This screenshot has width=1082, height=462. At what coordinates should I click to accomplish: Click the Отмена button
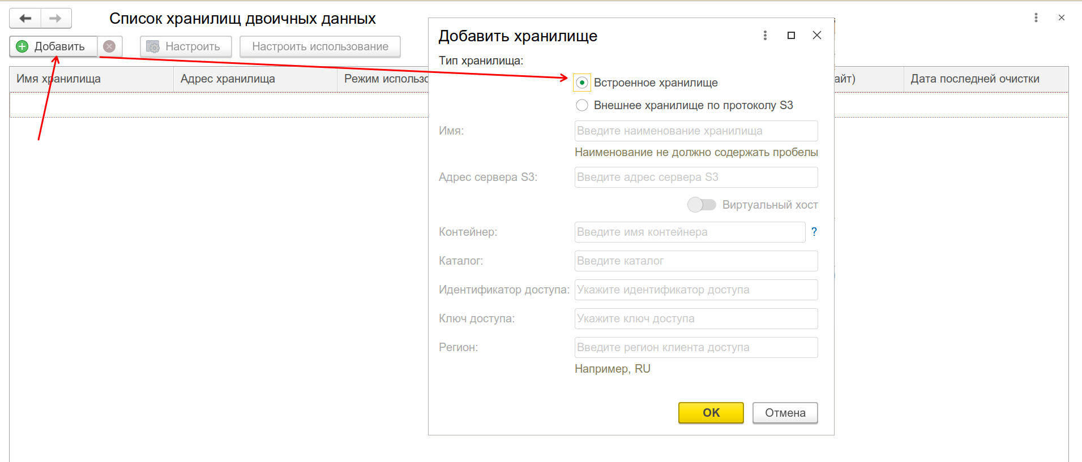785,413
